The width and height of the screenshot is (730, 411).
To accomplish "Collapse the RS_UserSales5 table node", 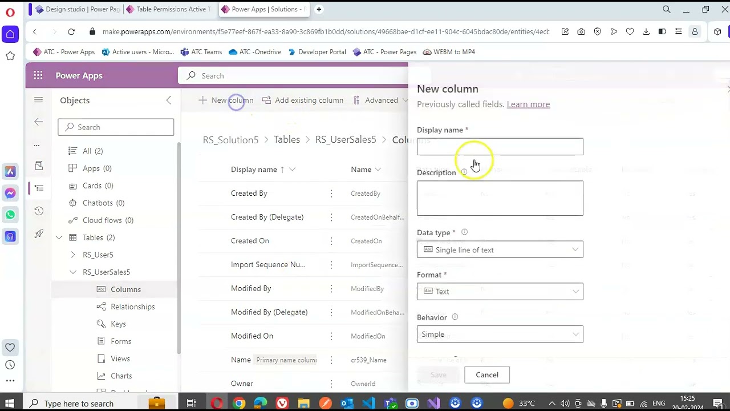I will click(72, 272).
